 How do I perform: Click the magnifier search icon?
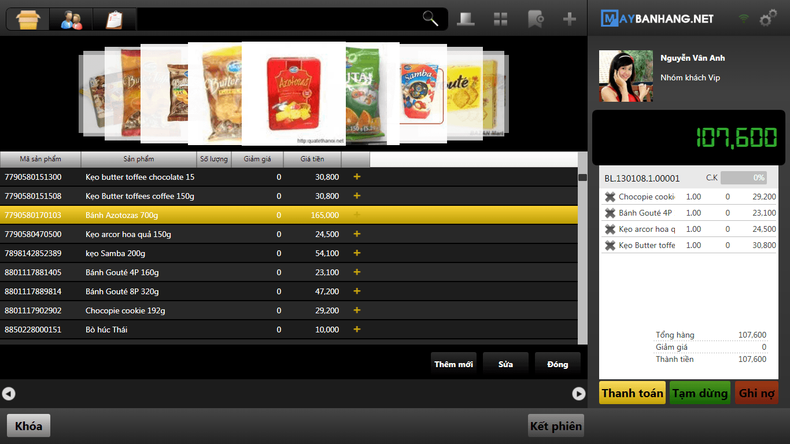[x=430, y=19]
